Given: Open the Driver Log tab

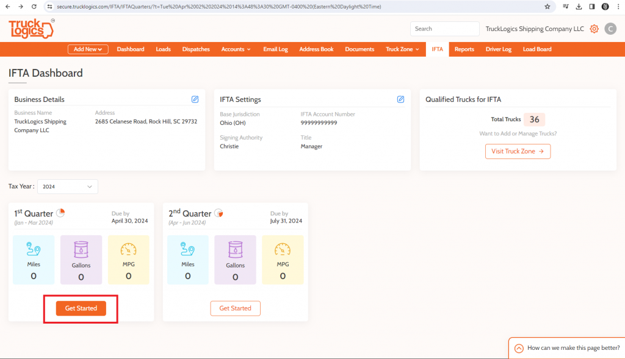Looking at the screenshot, I should click(498, 49).
